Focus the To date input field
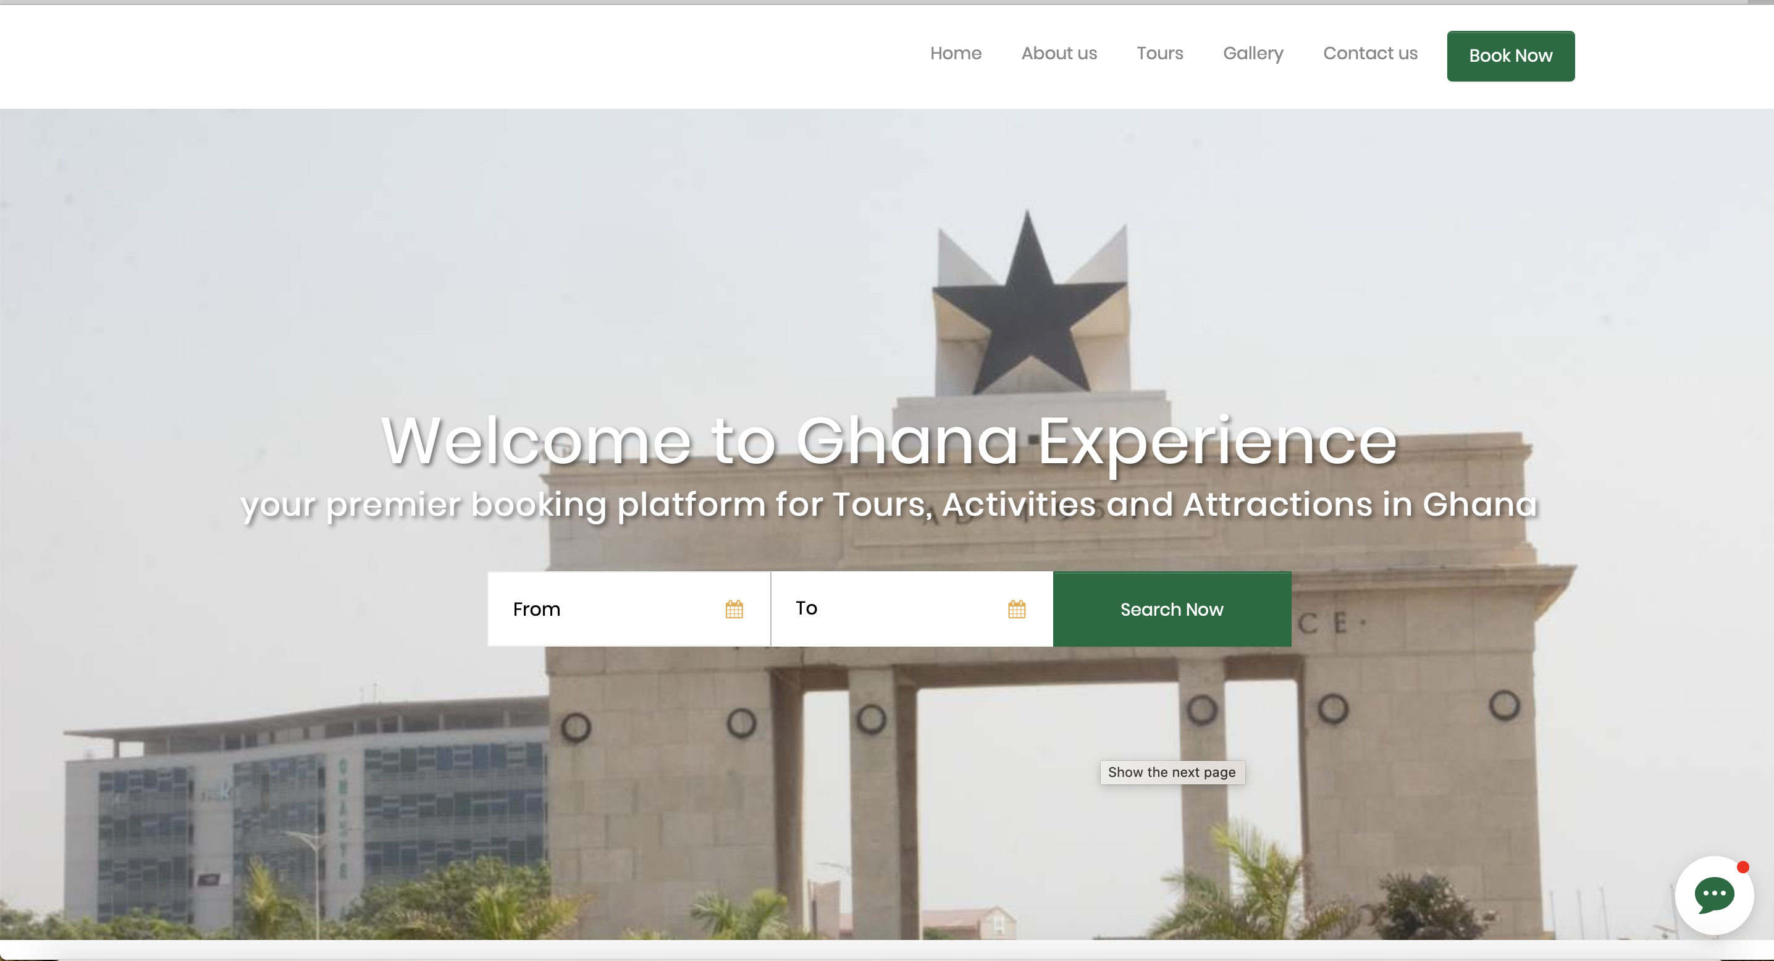Viewport: 1774px width, 961px height. (912, 609)
